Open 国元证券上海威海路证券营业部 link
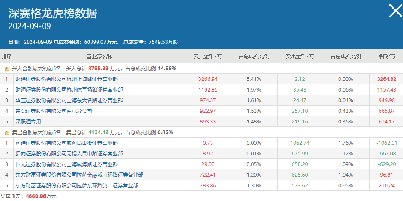Viewport: 403px width, 201px height. coord(66,164)
